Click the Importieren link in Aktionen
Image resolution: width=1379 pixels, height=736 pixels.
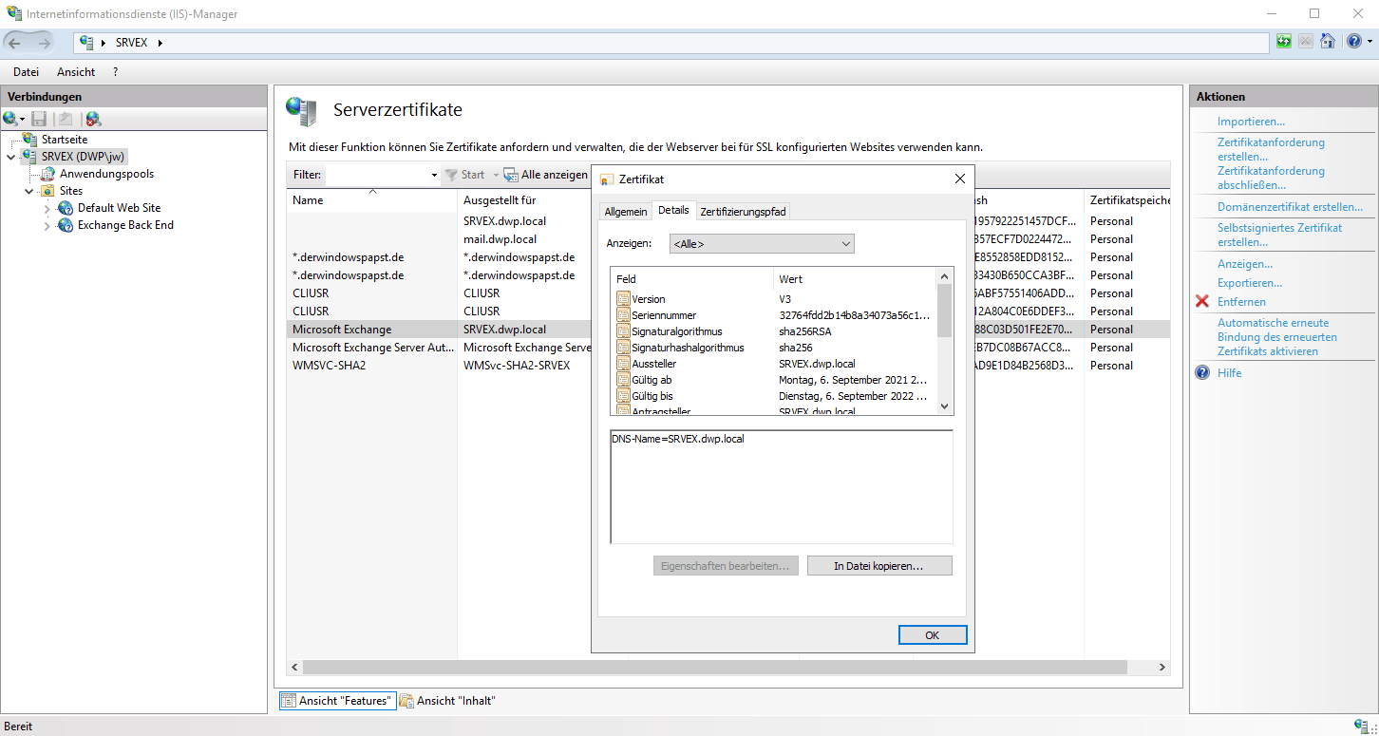pyautogui.click(x=1251, y=122)
